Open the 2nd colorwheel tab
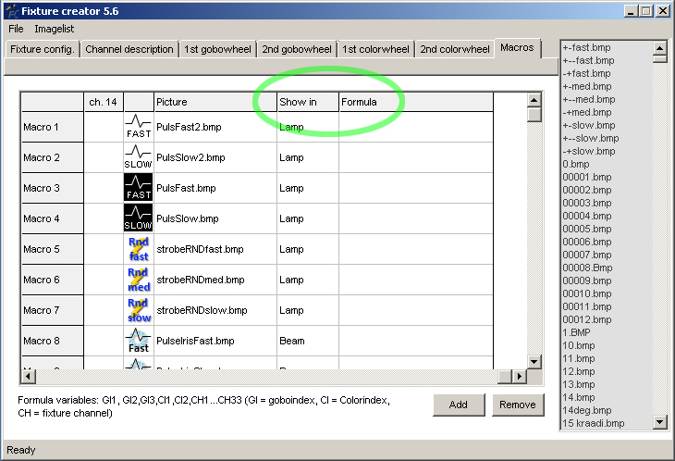This screenshot has width=675, height=461. (455, 49)
